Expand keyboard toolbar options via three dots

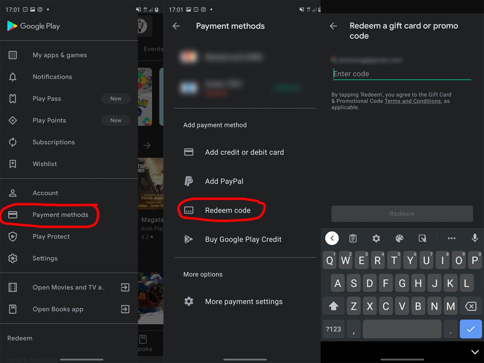(x=452, y=239)
